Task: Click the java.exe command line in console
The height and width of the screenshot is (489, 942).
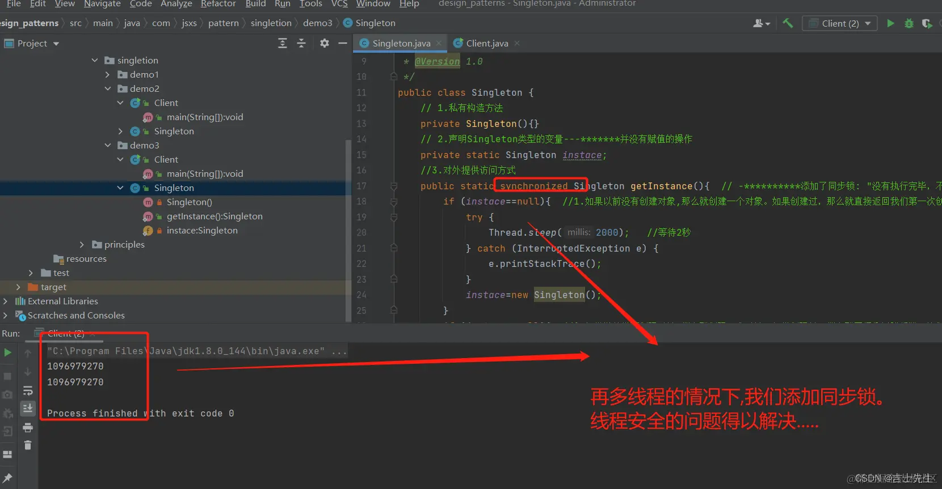Action: [196, 351]
